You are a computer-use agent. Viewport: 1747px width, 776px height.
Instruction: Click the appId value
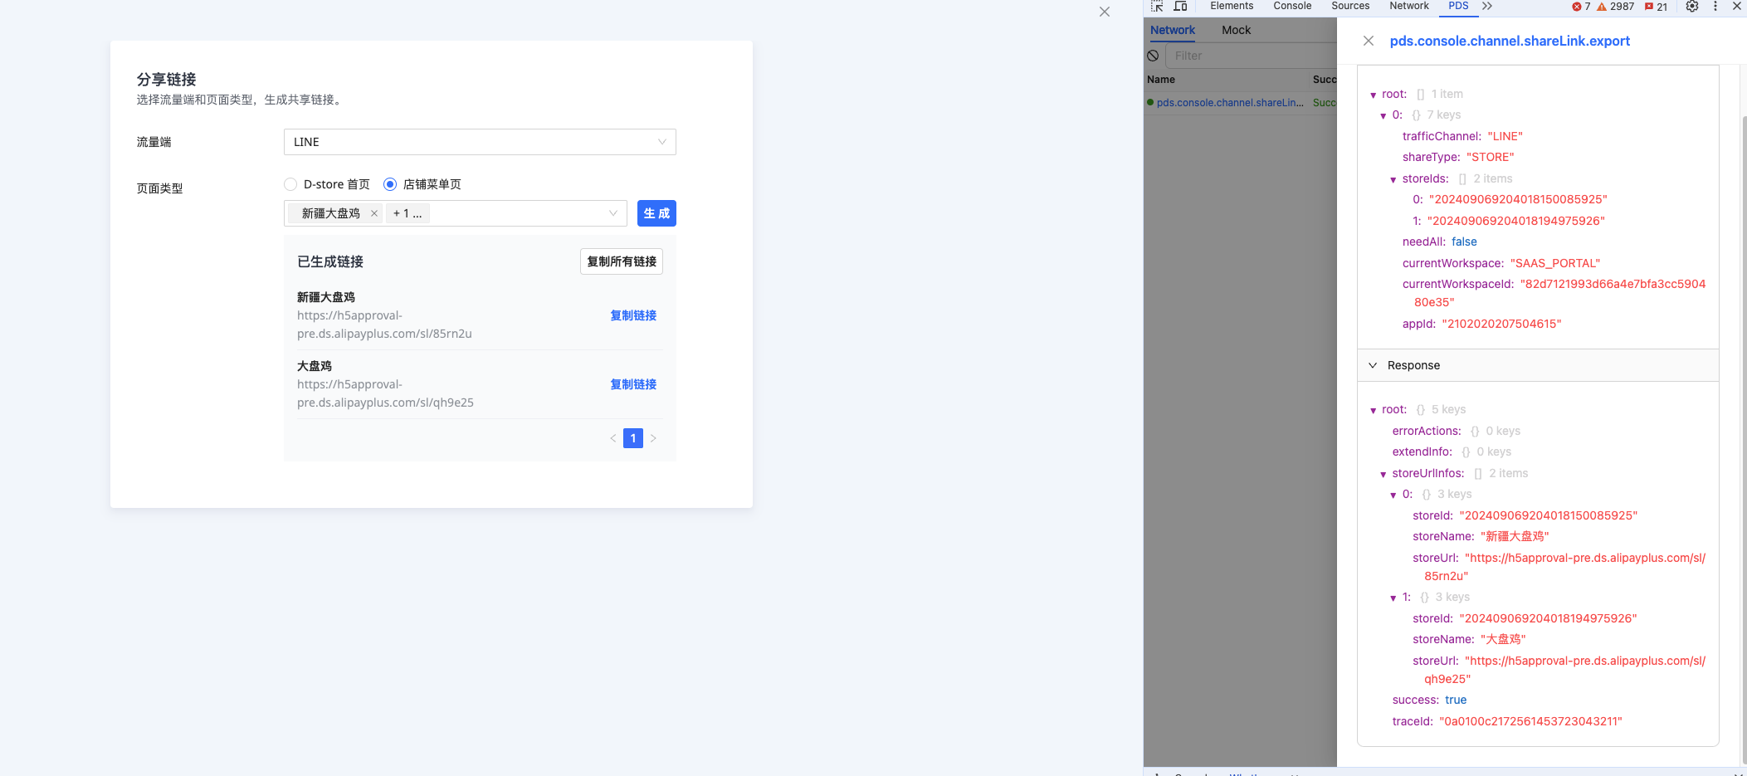(1501, 324)
